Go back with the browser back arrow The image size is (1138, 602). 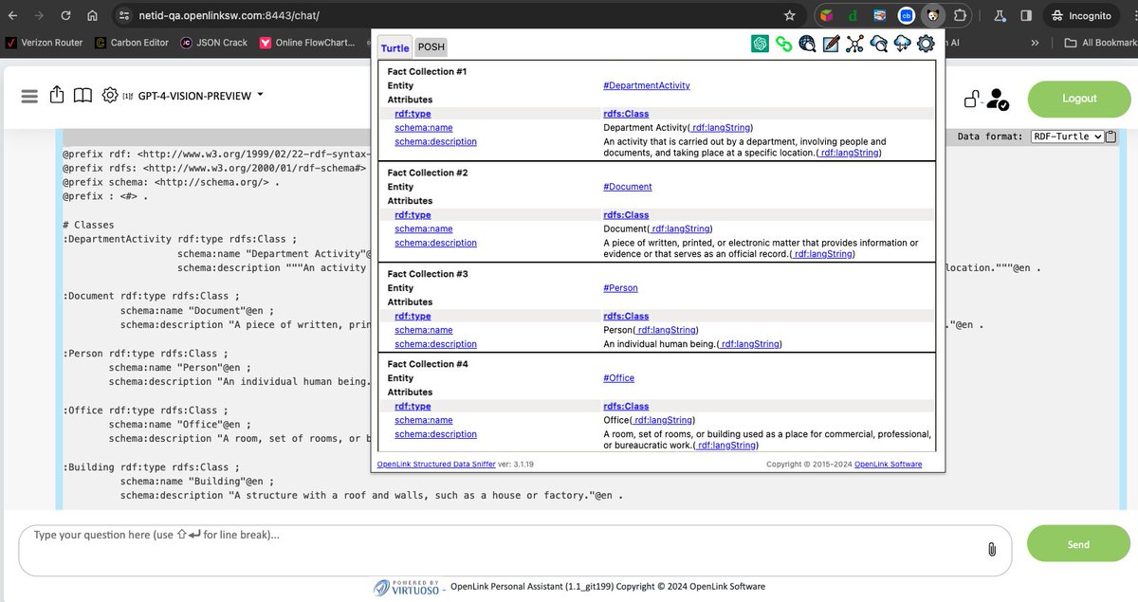coord(11,15)
